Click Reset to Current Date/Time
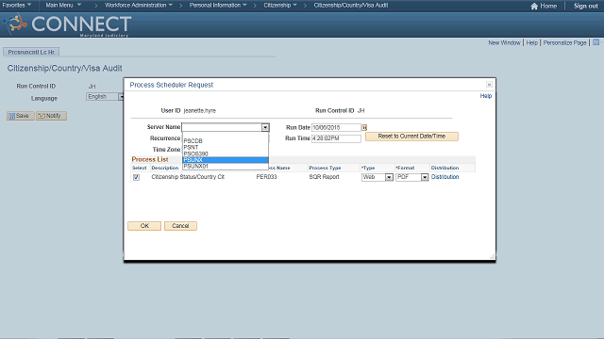Viewport: 604px width, 339px height. tap(411, 137)
